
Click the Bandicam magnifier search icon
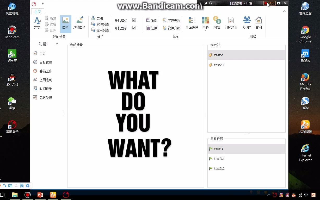tap(211, 3)
